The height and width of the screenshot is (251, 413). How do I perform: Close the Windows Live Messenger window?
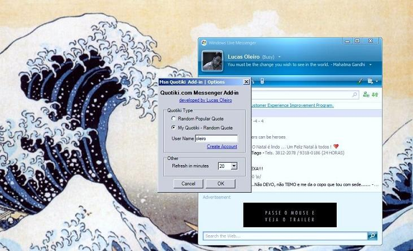370,41
